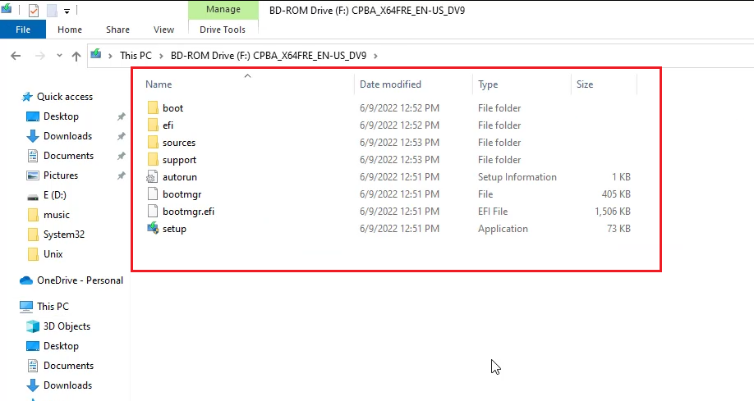Open Desktop under This PC
This screenshot has width=754, height=401.
click(61, 346)
